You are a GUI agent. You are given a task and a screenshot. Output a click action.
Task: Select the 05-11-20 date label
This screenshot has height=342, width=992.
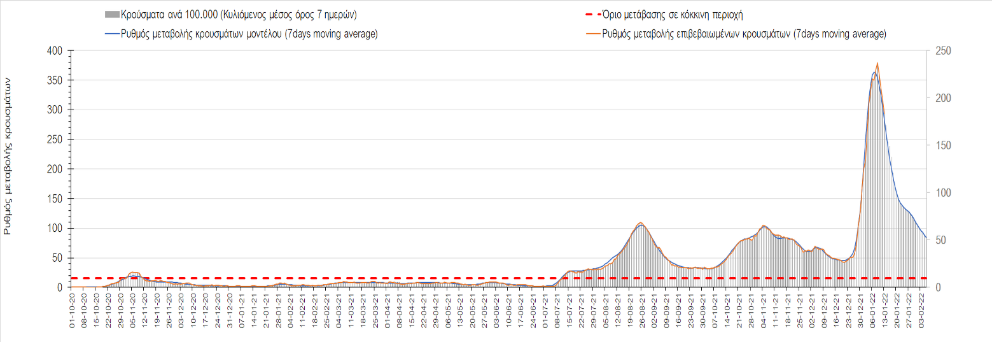coord(133,310)
